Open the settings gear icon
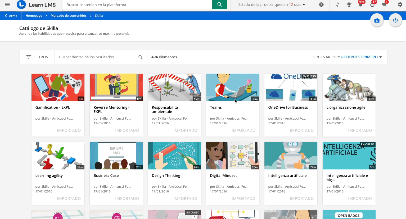This screenshot has height=219, width=406. 400,5
